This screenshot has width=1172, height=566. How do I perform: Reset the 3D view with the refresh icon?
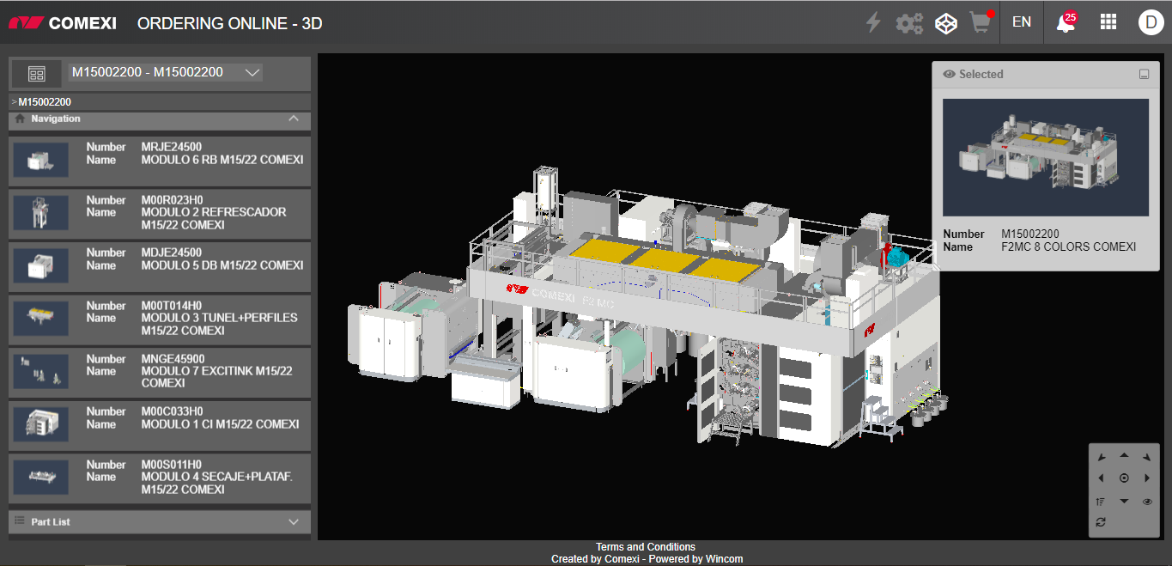click(1101, 522)
